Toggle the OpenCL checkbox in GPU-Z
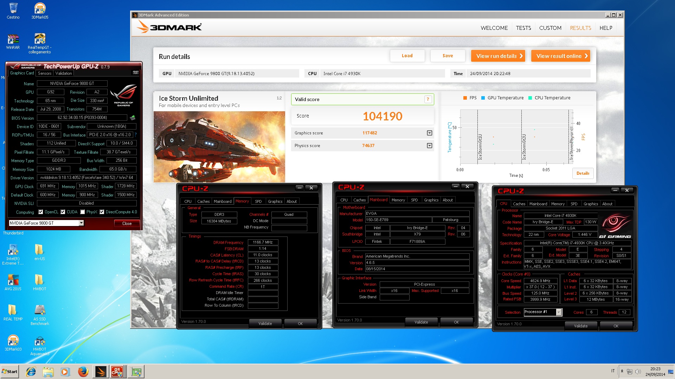675x379 pixels. [41, 212]
